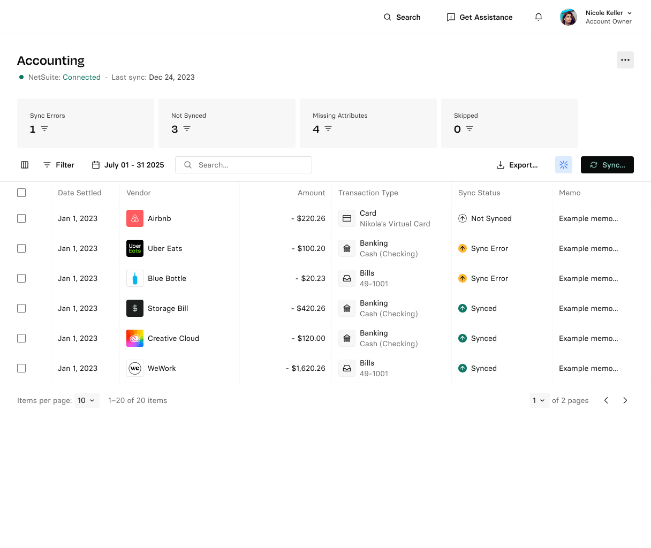Click the Not Synced status icon for Airbnb

(x=463, y=218)
